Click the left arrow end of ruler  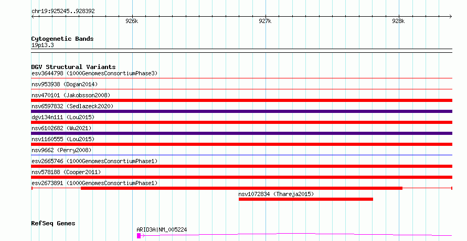tap(33, 17)
